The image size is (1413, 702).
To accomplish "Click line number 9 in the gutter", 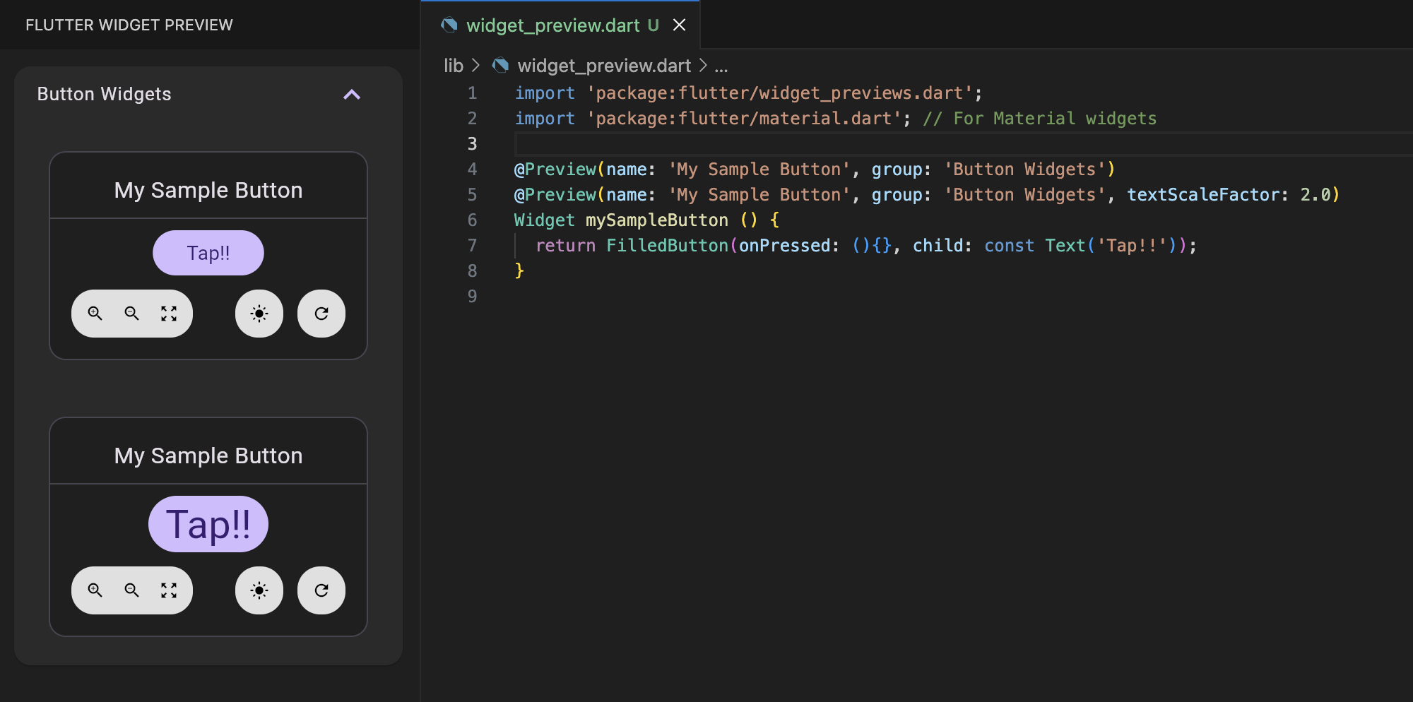I will click(x=472, y=297).
